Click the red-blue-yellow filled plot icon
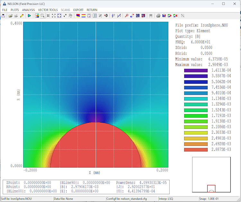 click(x=78, y=16)
